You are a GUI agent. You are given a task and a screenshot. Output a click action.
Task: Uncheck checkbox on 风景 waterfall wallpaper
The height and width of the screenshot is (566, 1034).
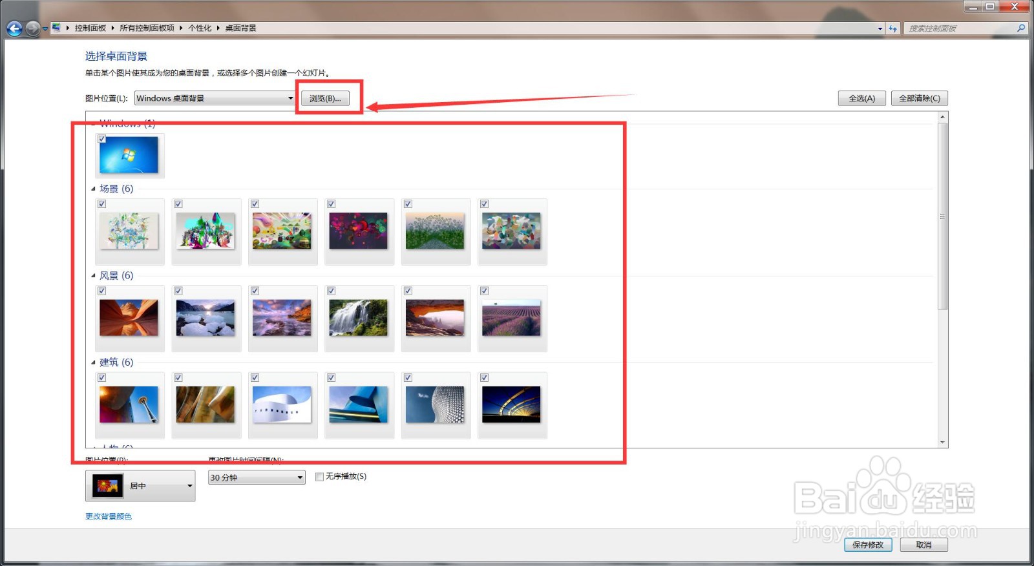[331, 291]
